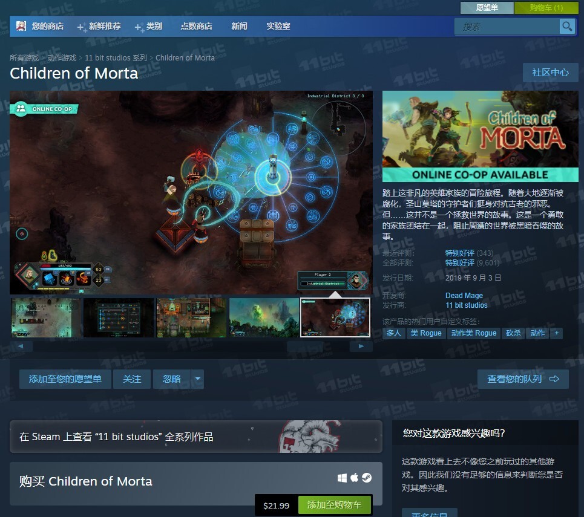584x517 pixels.
Task: Click the screenshot strip left scroll arrow
Action: pos(21,346)
